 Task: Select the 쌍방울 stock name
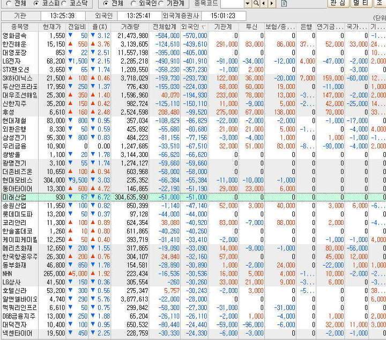pos(11,155)
